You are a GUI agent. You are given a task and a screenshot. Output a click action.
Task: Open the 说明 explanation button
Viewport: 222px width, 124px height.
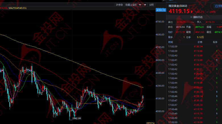(151, 5)
